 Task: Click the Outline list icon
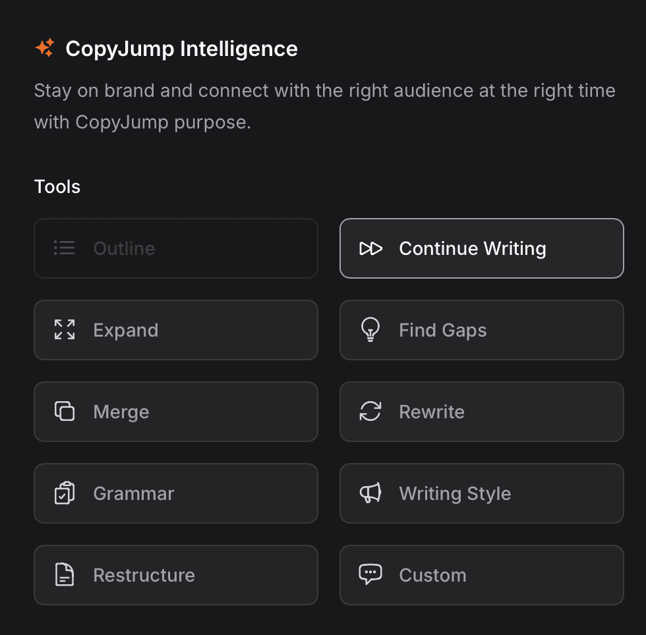pyautogui.click(x=65, y=248)
